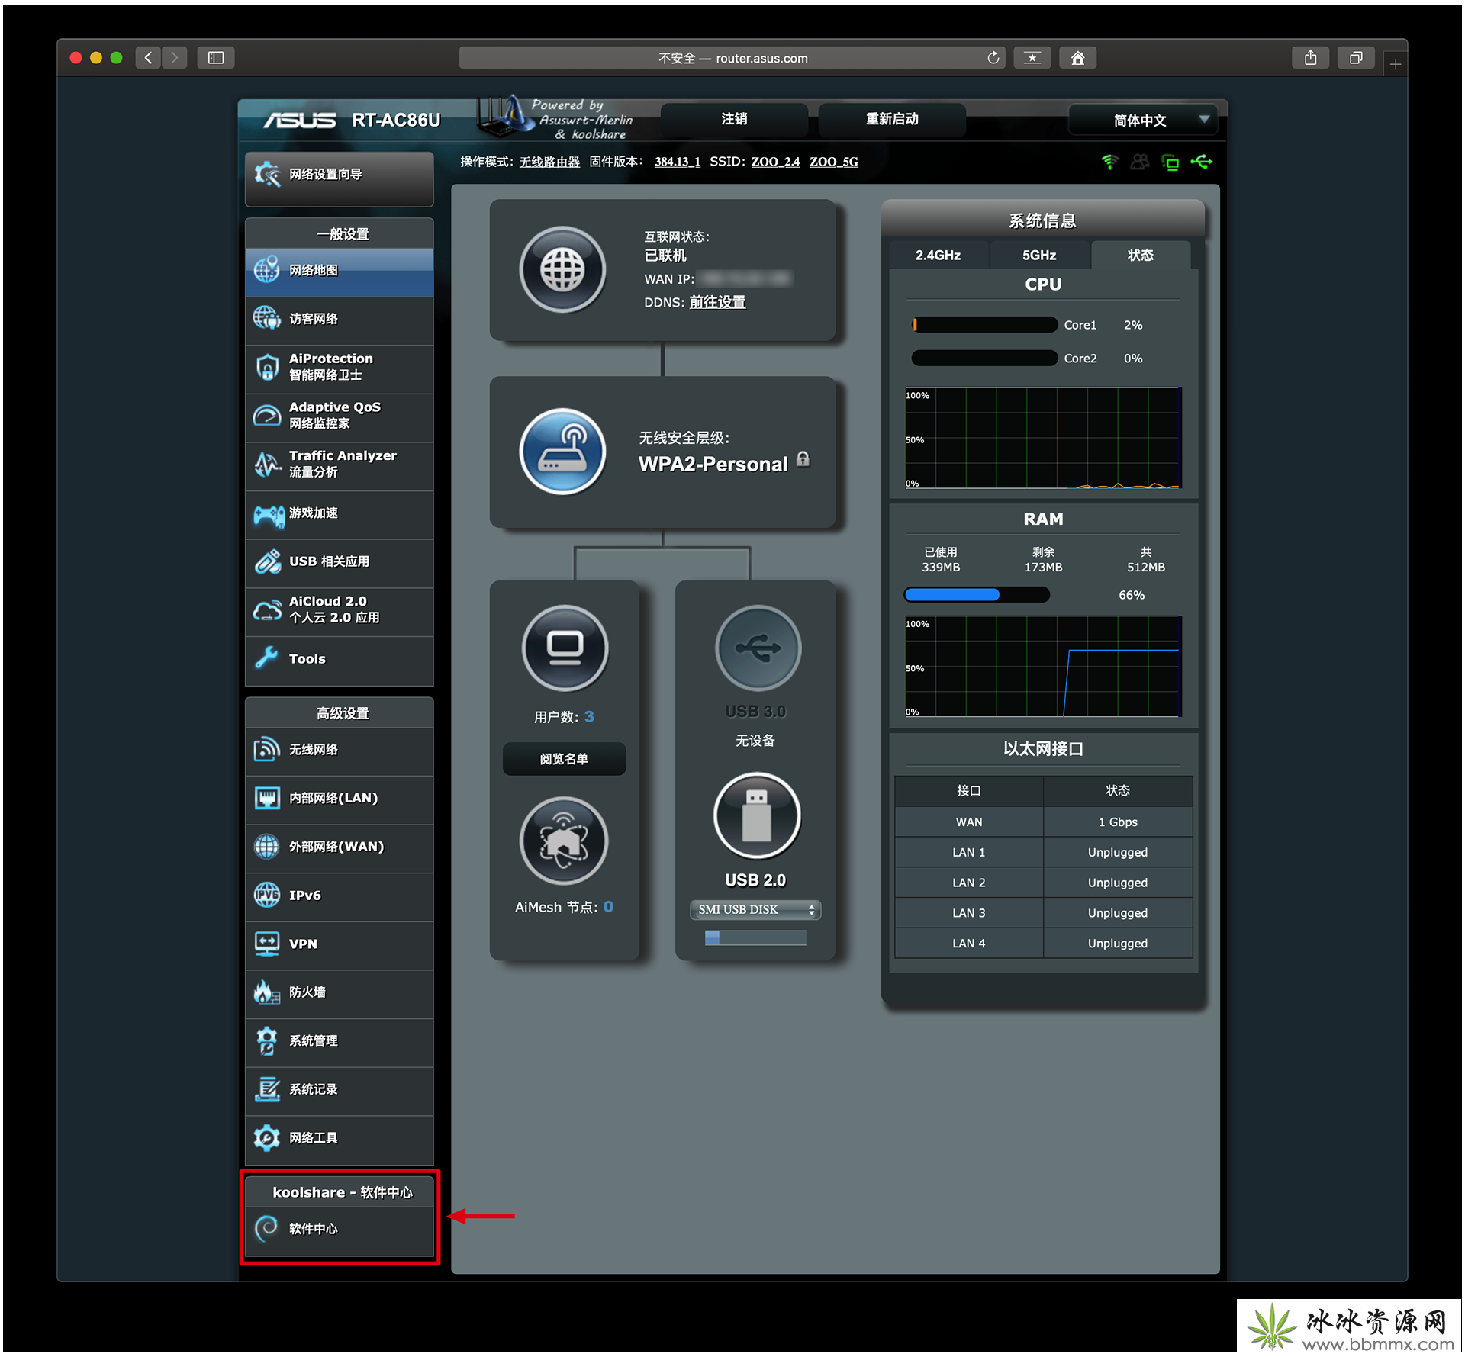Image resolution: width=1465 pixels, height=1357 pixels.
Task: Go back in Safari
Action: (148, 57)
